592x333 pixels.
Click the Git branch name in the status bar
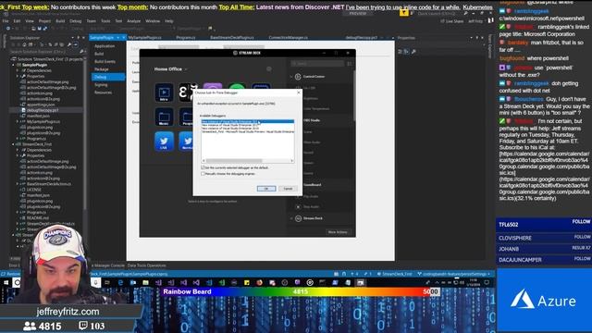[454, 274]
